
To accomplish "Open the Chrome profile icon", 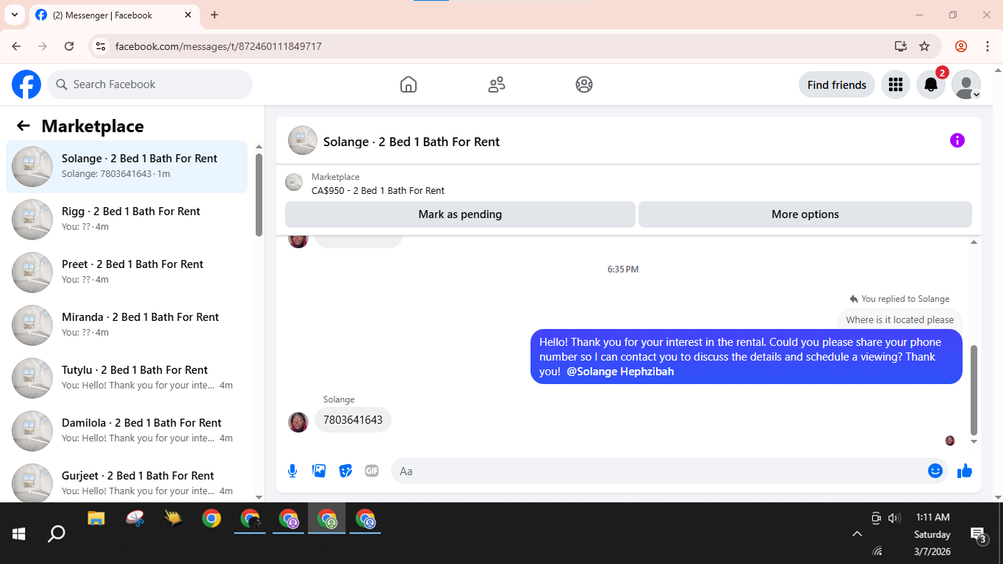I will click(x=961, y=46).
